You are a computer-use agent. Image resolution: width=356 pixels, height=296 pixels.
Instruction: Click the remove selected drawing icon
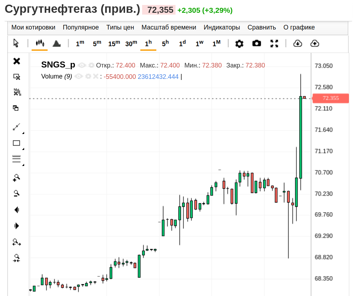coord(17,77)
